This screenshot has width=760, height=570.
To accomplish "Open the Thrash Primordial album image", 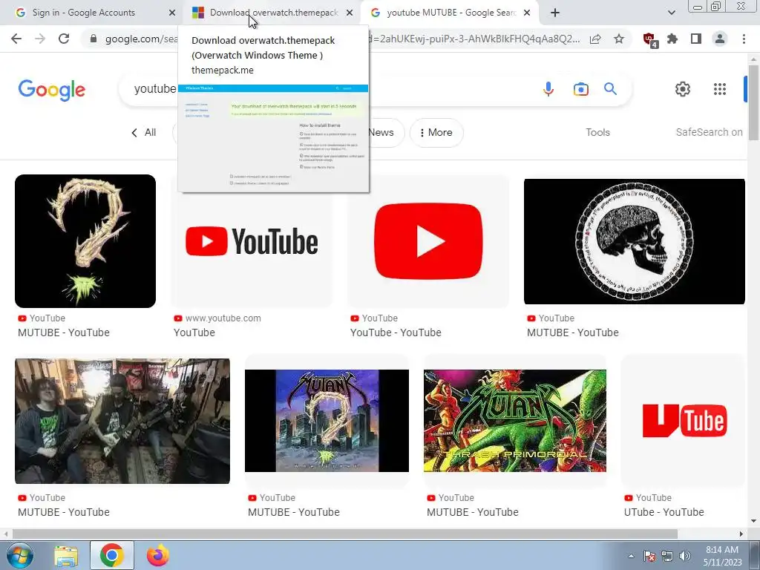I will click(515, 421).
